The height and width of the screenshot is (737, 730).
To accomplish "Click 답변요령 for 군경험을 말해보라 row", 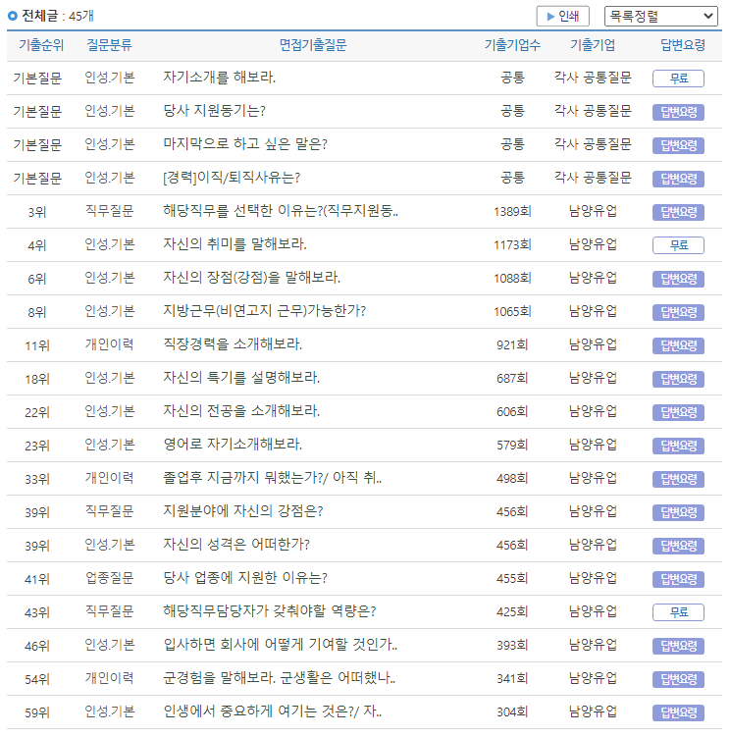I will tap(678, 679).
